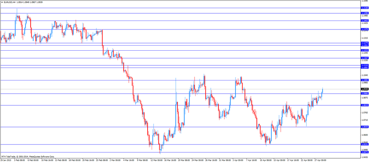Click the 12 Mar 00:00 time label
This screenshot has height=162, width=369.
pyautogui.click(x=157, y=160)
